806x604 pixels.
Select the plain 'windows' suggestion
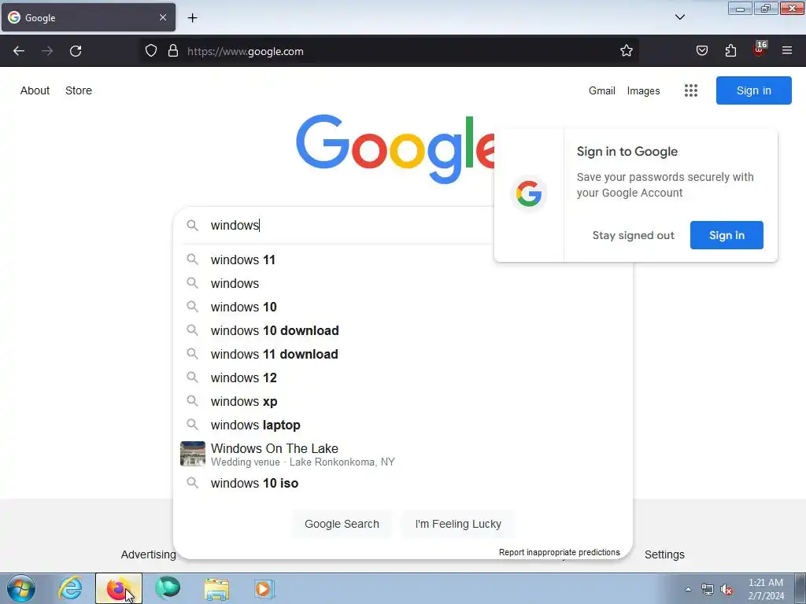[403, 283]
